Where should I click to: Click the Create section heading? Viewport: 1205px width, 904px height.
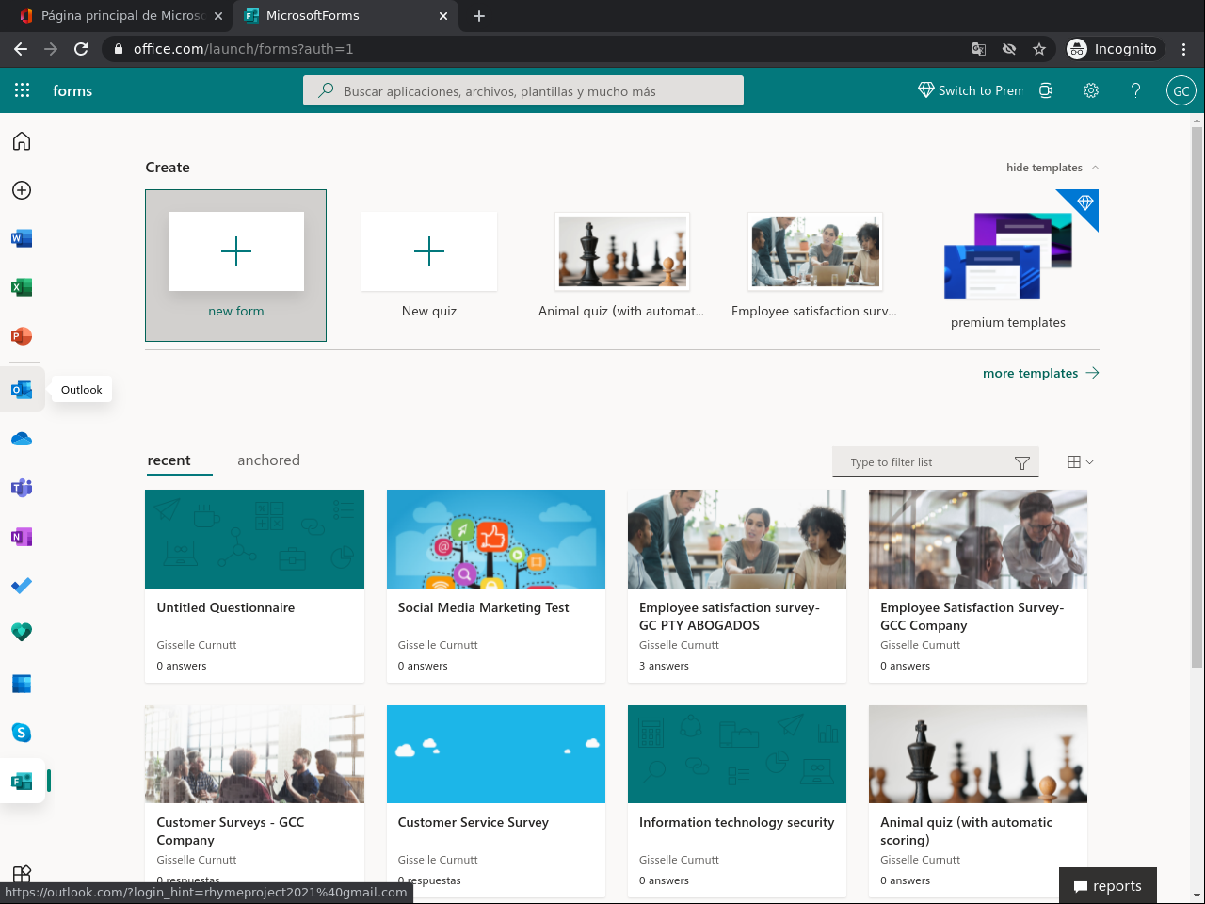coord(168,168)
